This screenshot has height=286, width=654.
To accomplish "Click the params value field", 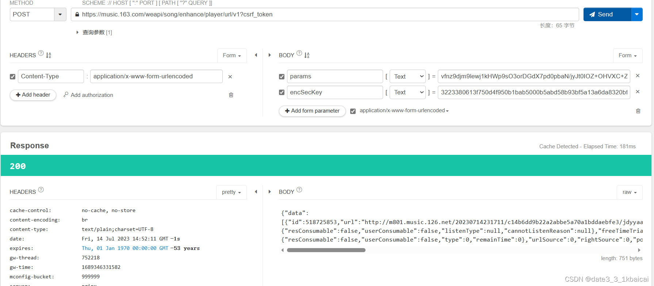I will pyautogui.click(x=534, y=76).
